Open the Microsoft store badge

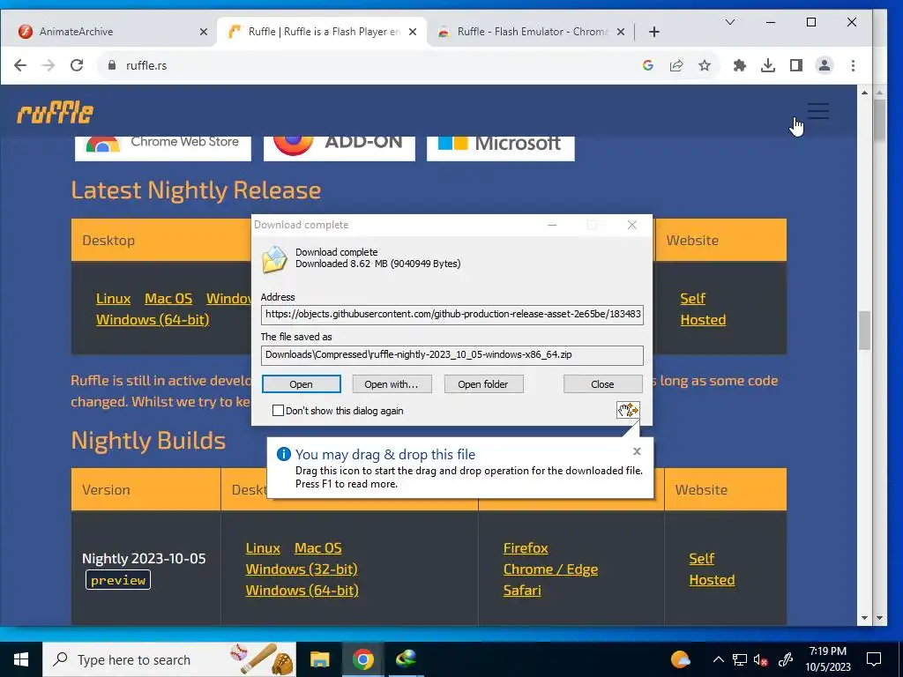click(x=501, y=148)
